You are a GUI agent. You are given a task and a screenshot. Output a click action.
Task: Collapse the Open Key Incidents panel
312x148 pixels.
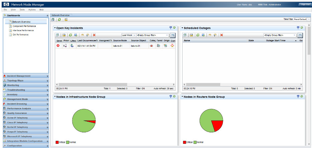[55, 28]
